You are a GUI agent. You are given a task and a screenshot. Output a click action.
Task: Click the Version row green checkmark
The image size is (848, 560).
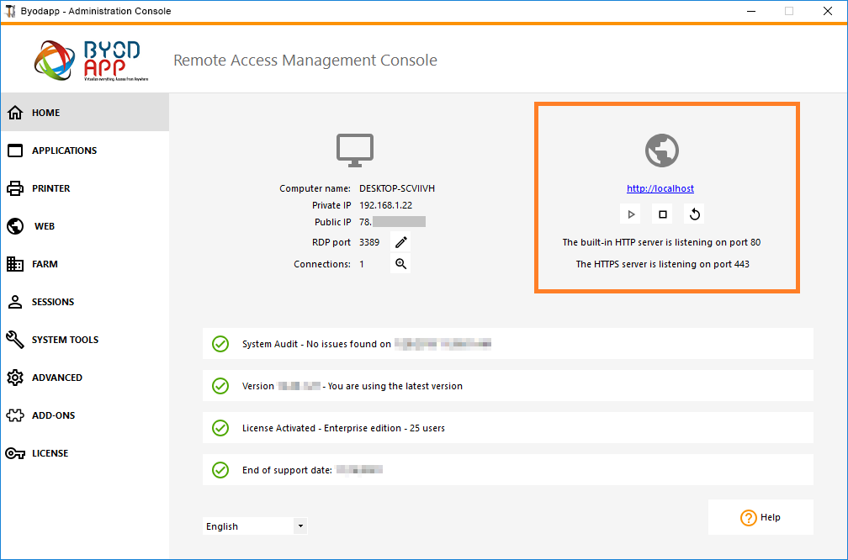pos(220,386)
